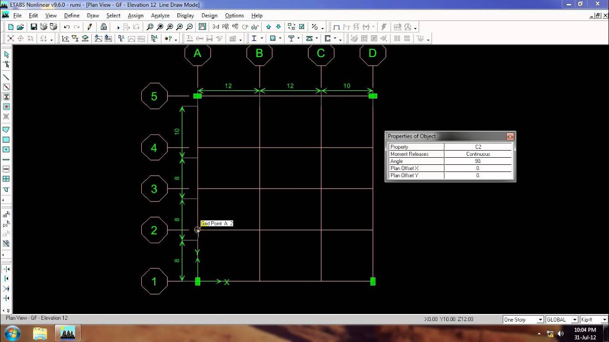Click the C2 Property value cell
This screenshot has width=609, height=342.
[478, 147]
